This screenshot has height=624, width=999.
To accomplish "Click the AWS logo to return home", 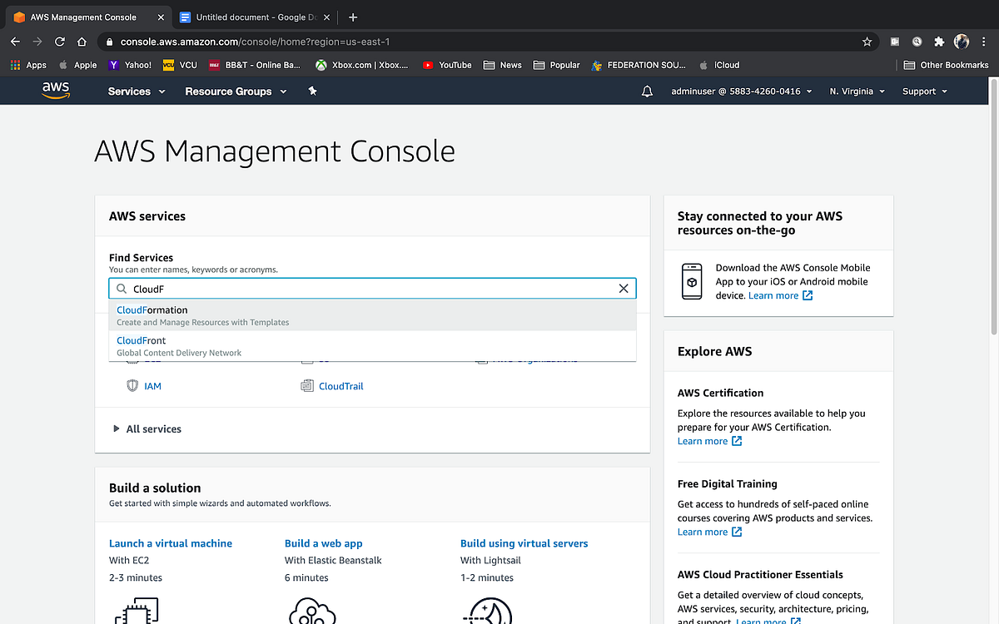I will 55,92.
